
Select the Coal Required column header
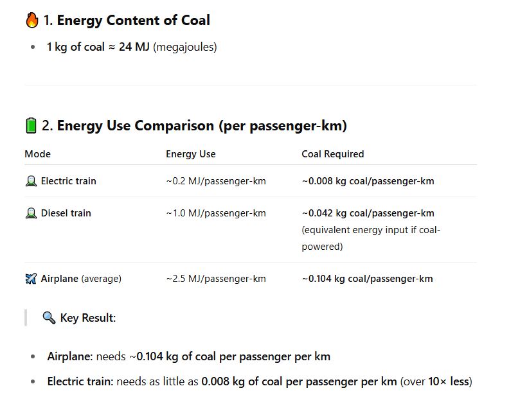[333, 154]
